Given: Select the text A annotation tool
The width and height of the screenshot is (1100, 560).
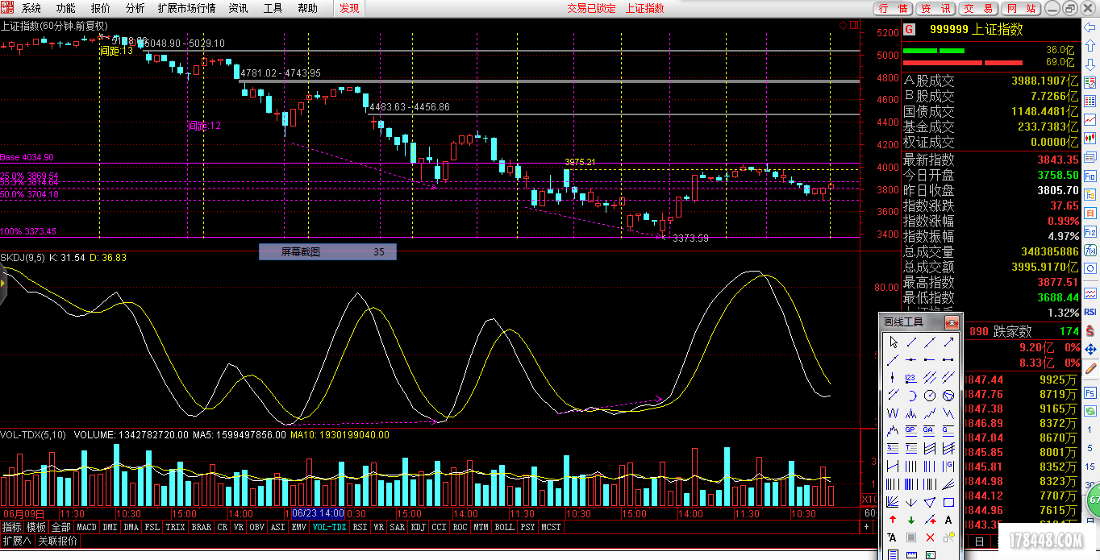Looking at the screenshot, I should pos(948,519).
